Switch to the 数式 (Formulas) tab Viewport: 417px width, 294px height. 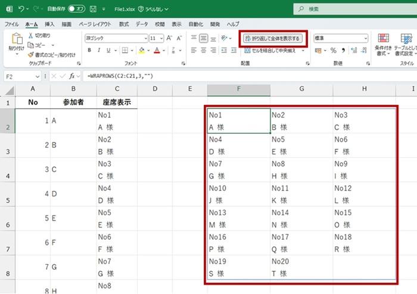pyautogui.click(x=123, y=24)
